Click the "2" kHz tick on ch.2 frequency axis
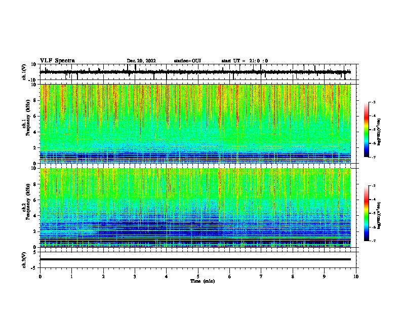 click(x=35, y=231)
